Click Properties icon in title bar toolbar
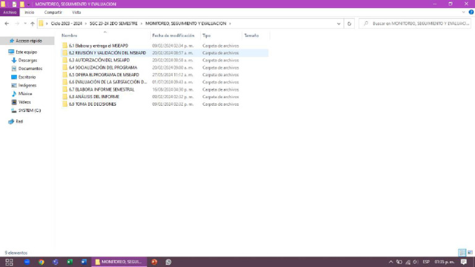Viewport: 475px width, 267px height. pyautogui.click(x=14, y=4)
